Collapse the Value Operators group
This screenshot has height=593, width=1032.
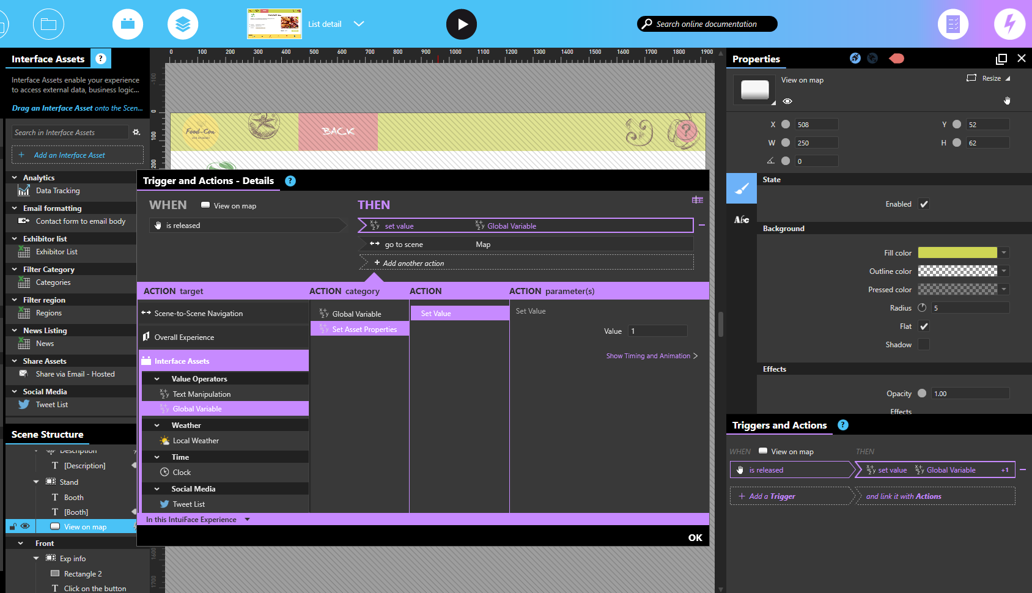157,379
